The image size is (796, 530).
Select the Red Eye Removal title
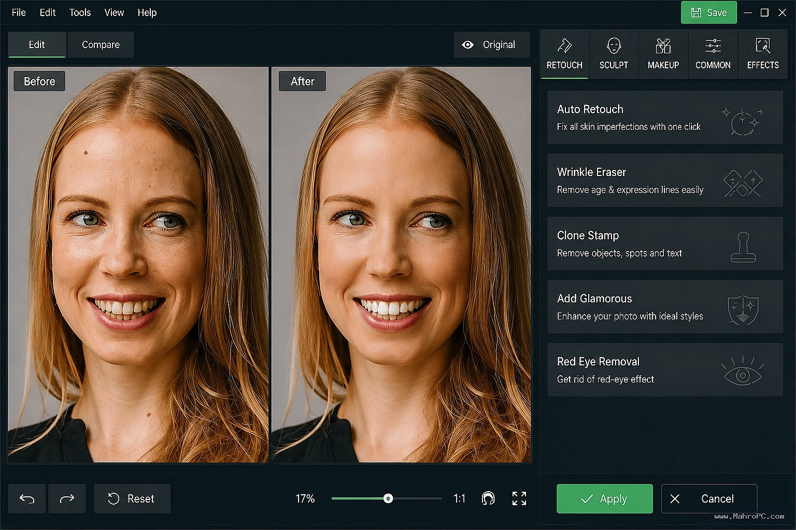(x=598, y=362)
